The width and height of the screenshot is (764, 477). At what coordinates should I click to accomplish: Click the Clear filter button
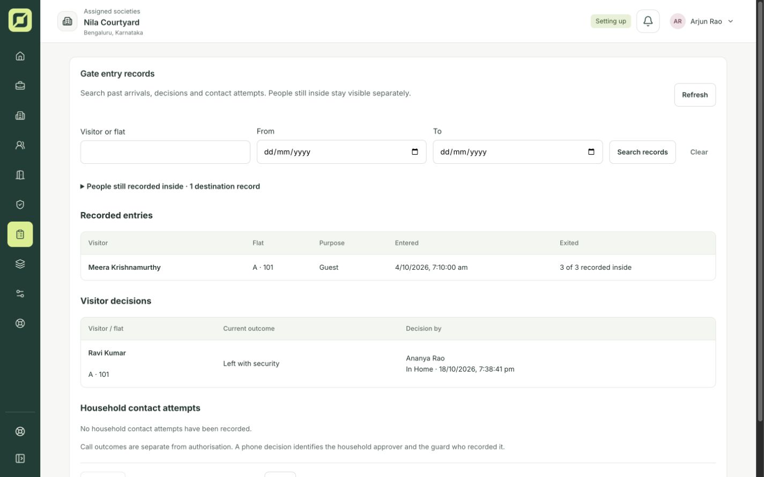[699, 152]
